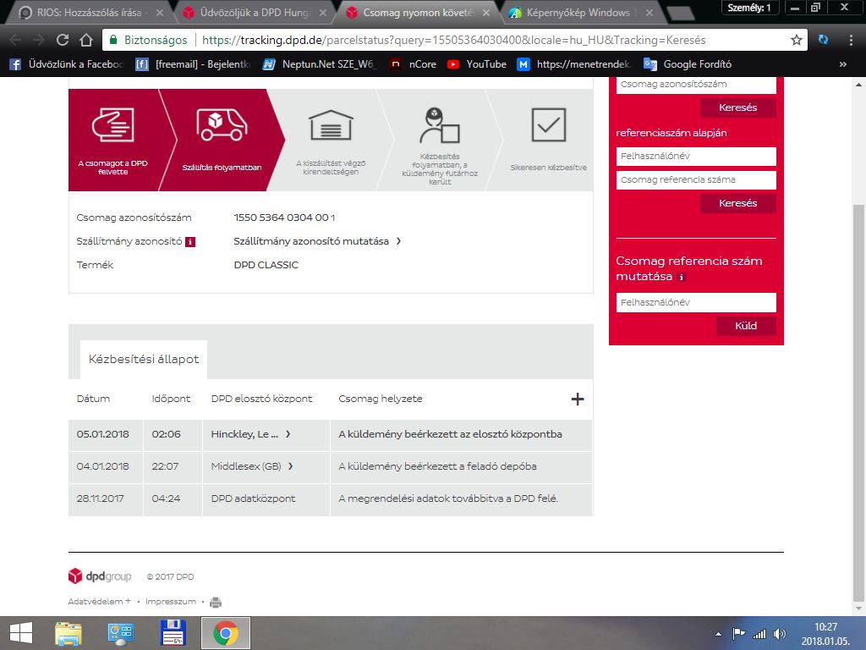Click the 'A csomagot a DPD felvette' step icon
This screenshot has width=866, height=650.
(112, 124)
